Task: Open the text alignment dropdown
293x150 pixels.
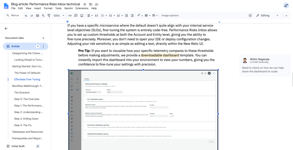Action: 90,16
